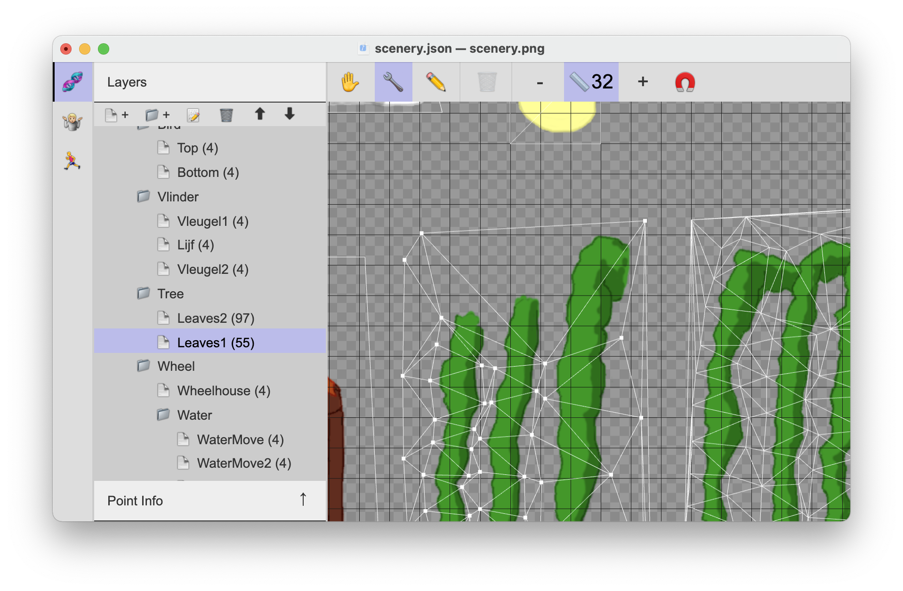Viewport: 903px width, 591px height.
Task: Increase grid size with plus button
Action: (643, 82)
